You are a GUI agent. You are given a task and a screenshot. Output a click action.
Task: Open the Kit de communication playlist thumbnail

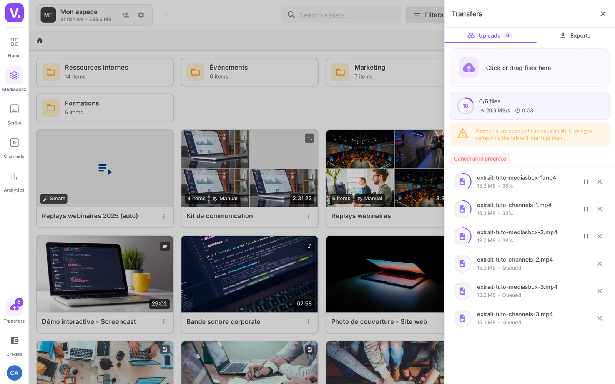[249, 169]
